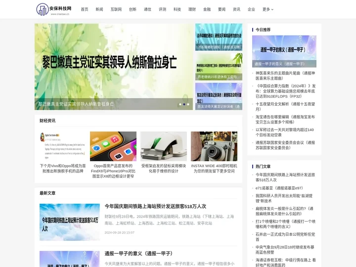
Task: Open hot article e71诺基亚
Action: pos(279,188)
